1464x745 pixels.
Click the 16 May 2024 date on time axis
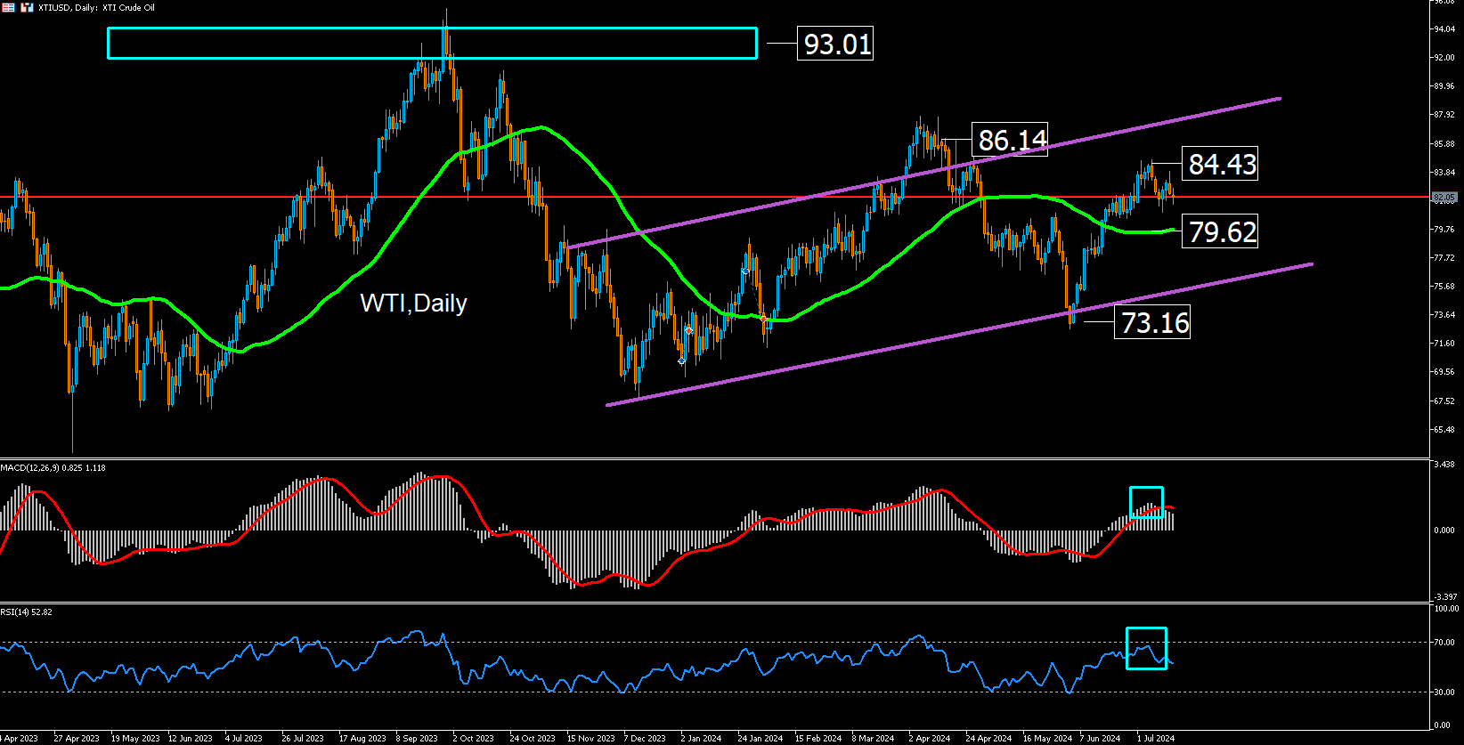point(1047,738)
